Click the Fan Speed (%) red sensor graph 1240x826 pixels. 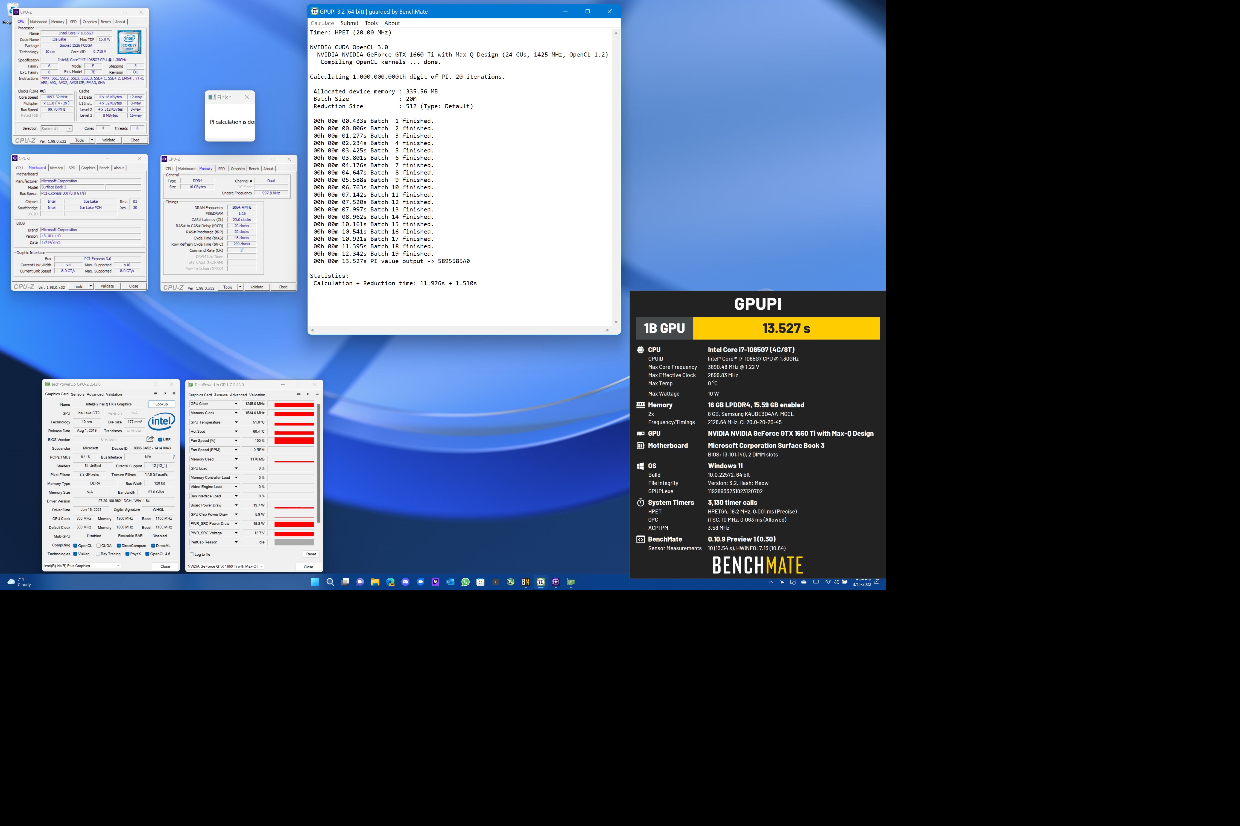point(294,440)
